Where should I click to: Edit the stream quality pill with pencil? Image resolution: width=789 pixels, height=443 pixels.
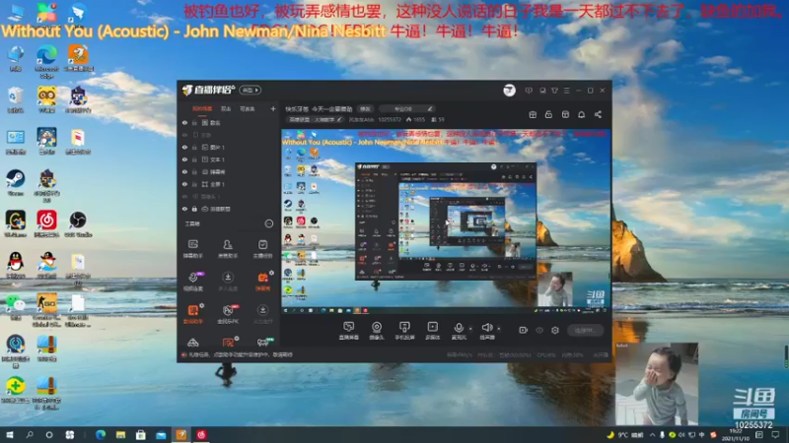pos(407,108)
